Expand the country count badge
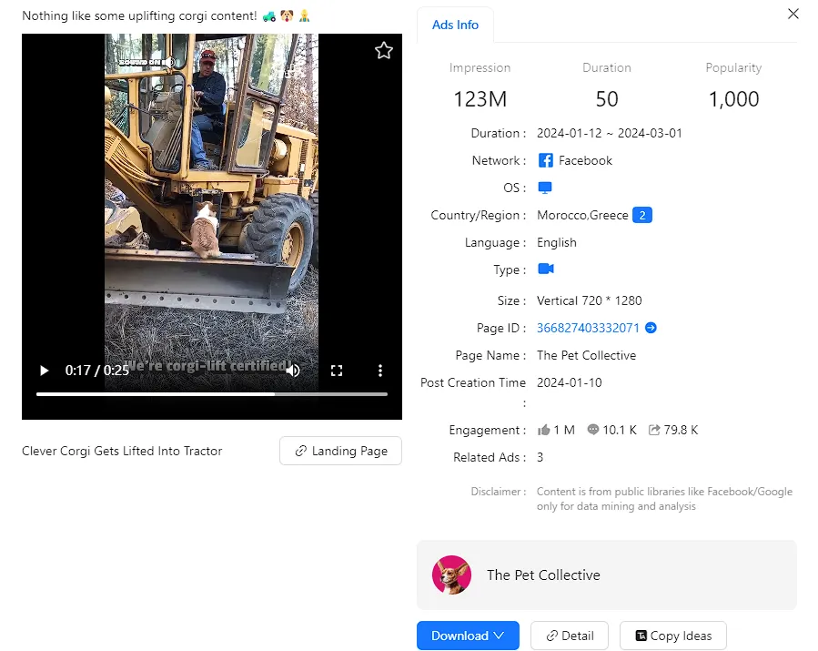This screenshot has height=651, width=818. pos(642,215)
